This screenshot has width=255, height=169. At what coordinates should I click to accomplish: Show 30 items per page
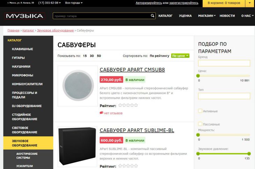coord(92,56)
